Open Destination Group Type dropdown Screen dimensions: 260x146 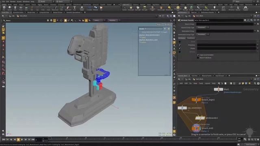coord(203,34)
